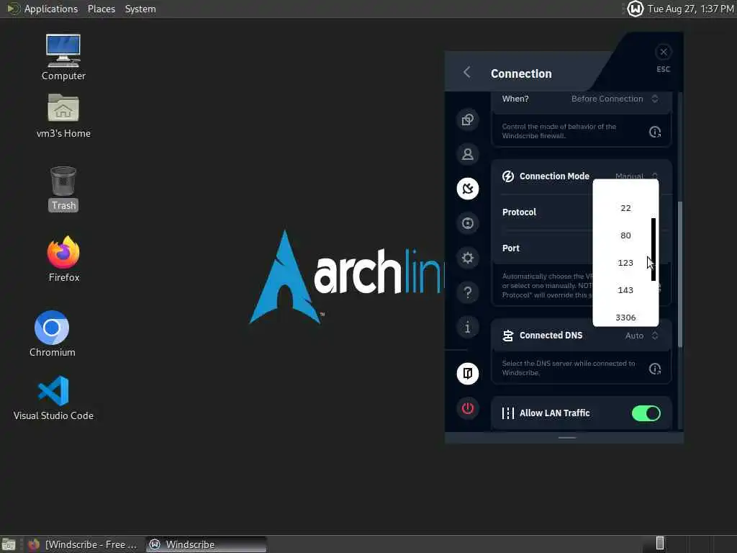Click the port dropdown black scrollbar
Image resolution: width=737 pixels, height=553 pixels.
(x=654, y=249)
